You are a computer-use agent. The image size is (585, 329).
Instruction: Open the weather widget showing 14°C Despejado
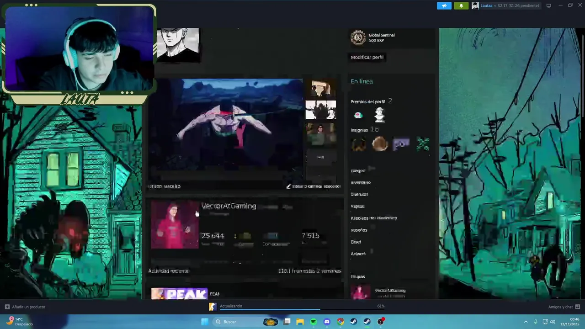[x=19, y=322]
